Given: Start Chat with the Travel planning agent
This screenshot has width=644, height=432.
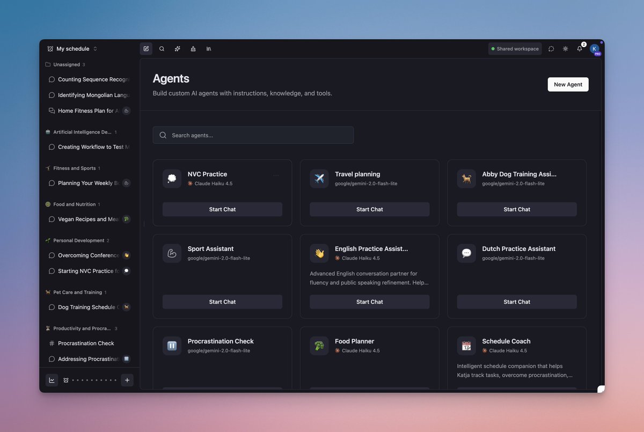Looking at the screenshot, I should pyautogui.click(x=370, y=209).
